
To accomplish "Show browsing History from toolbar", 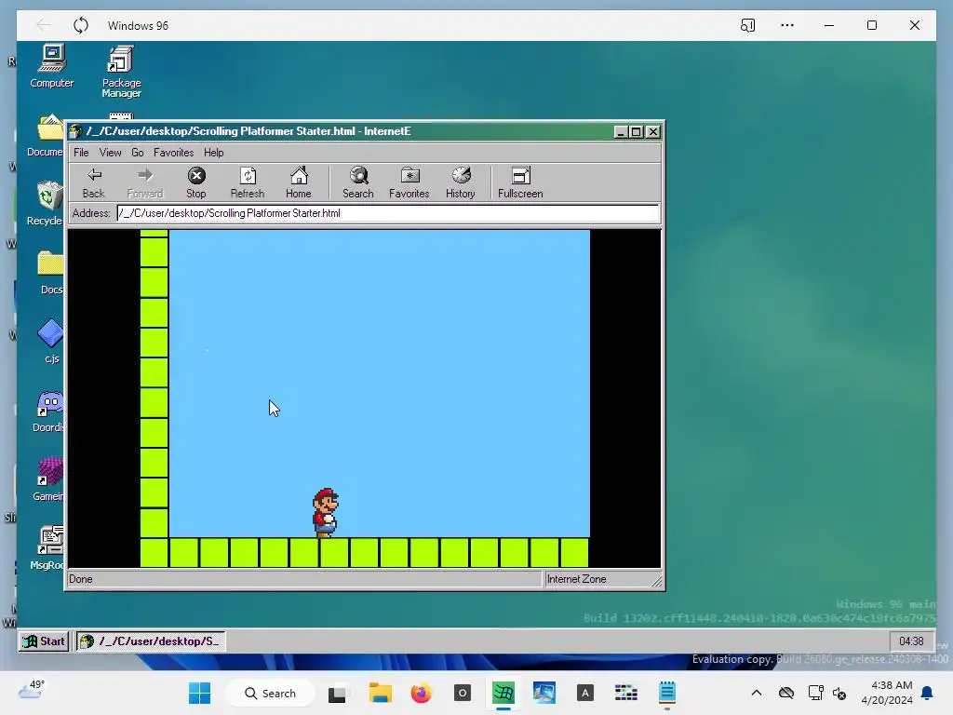I will pos(461,182).
